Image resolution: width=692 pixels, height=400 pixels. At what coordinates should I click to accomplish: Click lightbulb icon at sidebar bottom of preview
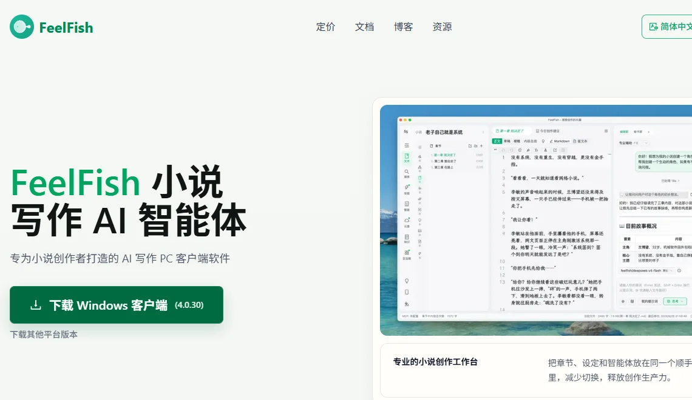(x=407, y=281)
